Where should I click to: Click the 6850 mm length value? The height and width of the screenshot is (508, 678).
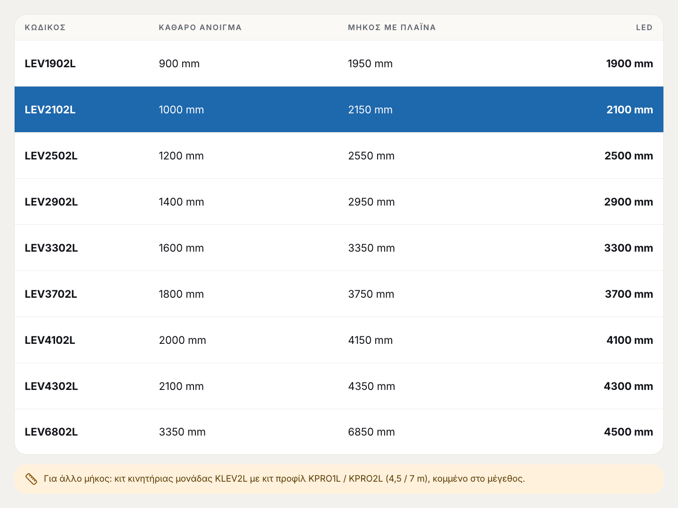click(x=371, y=432)
